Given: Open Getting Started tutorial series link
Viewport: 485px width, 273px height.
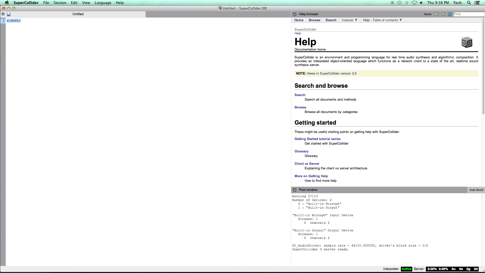Looking at the screenshot, I should pos(318,139).
